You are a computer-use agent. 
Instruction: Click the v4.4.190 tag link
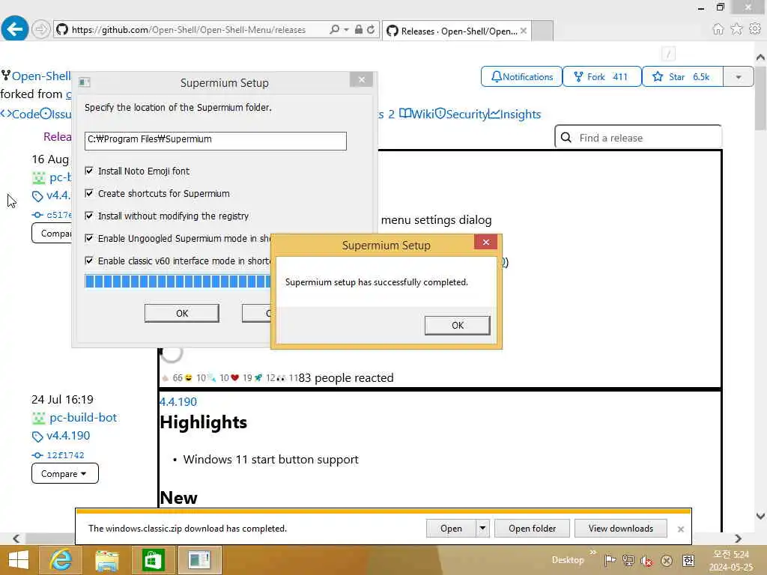68,436
